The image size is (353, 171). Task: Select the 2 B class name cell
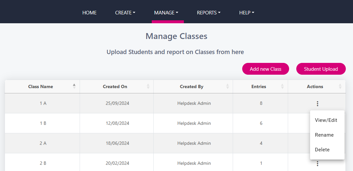click(x=42, y=162)
